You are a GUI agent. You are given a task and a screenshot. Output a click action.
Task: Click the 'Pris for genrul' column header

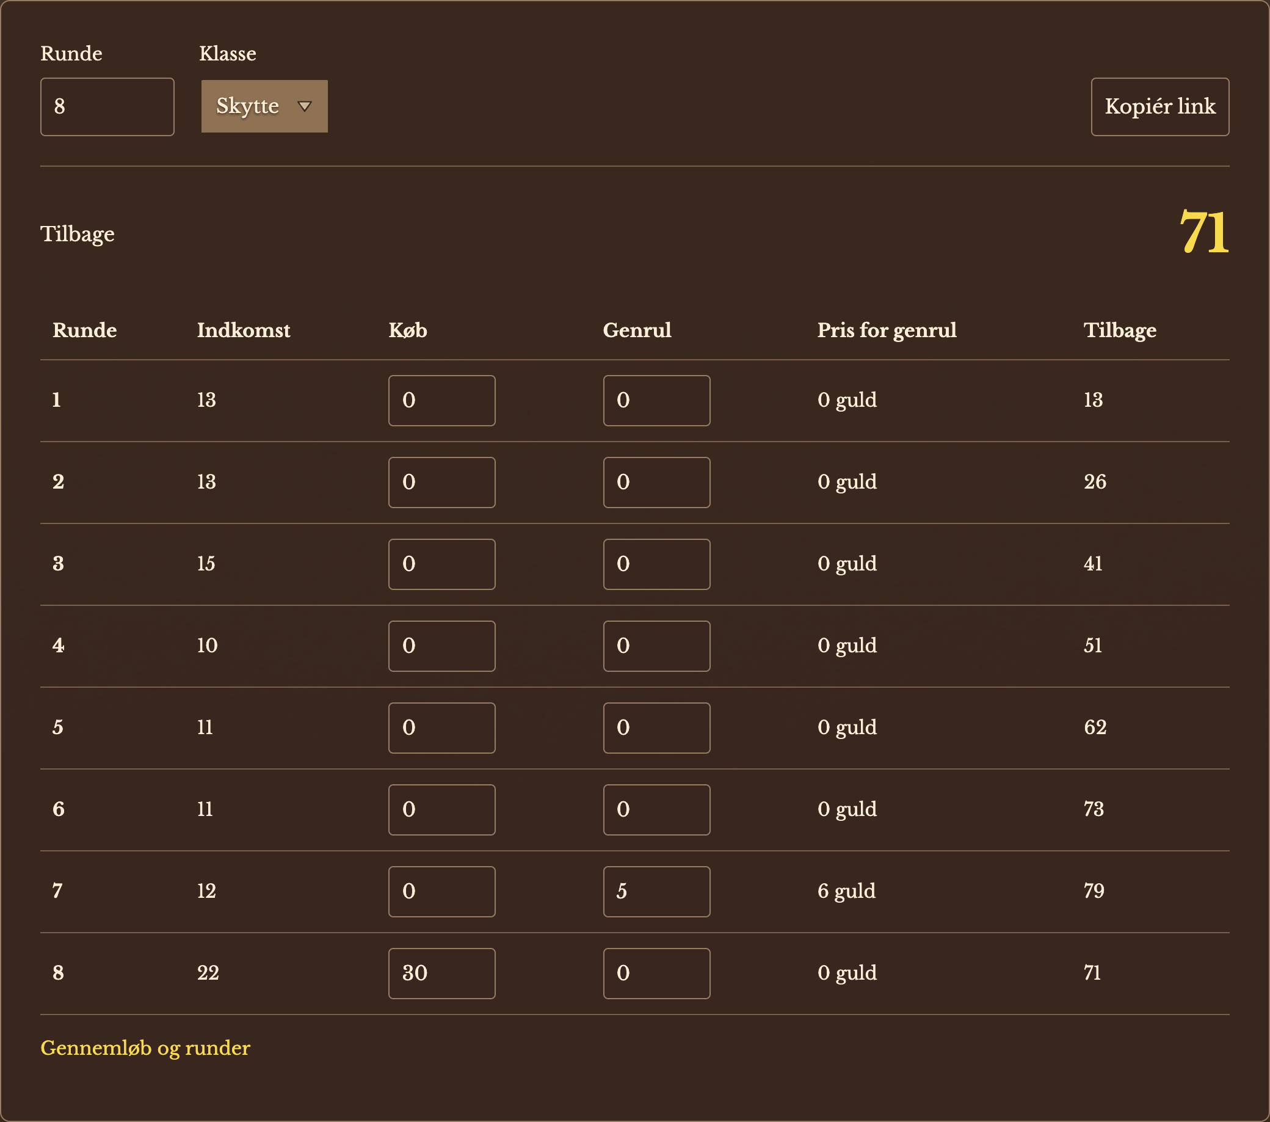[887, 330]
